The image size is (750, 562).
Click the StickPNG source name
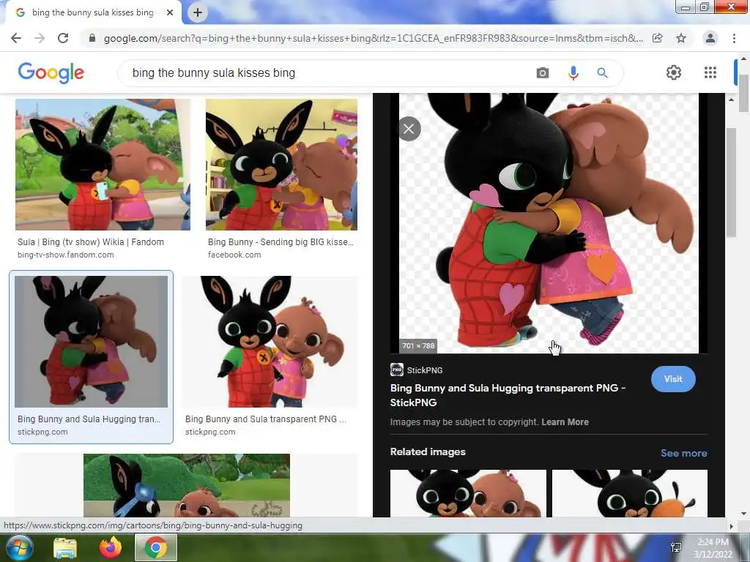pos(425,370)
